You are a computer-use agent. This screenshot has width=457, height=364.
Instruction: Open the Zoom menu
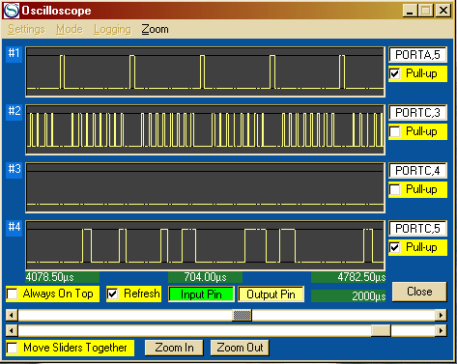[x=155, y=30]
